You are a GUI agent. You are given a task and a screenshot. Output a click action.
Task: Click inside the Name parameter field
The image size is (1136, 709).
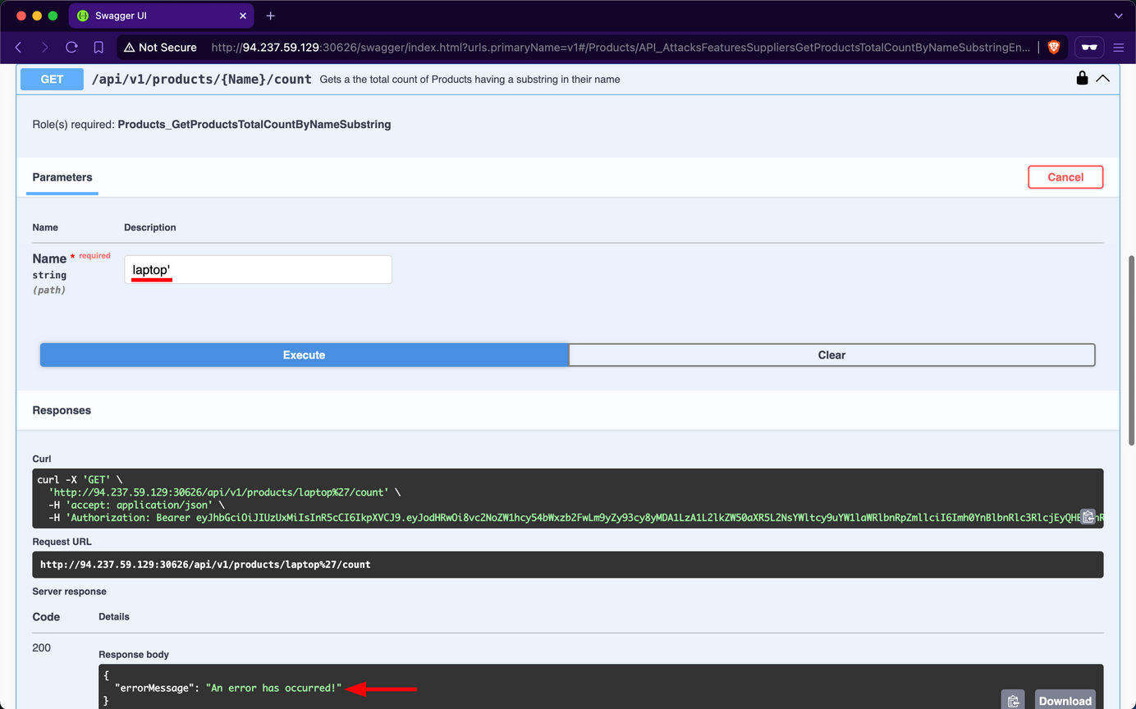(x=257, y=269)
